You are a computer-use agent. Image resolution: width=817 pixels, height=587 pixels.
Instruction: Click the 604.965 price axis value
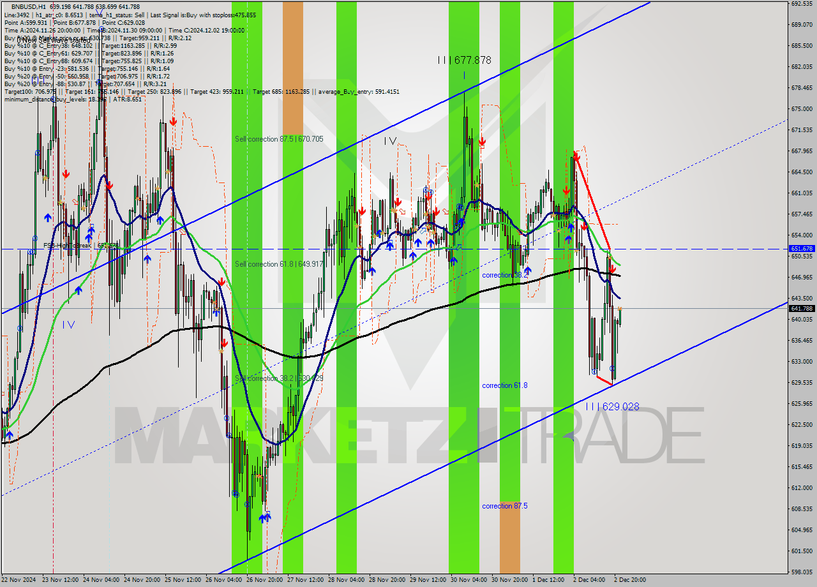(802, 530)
